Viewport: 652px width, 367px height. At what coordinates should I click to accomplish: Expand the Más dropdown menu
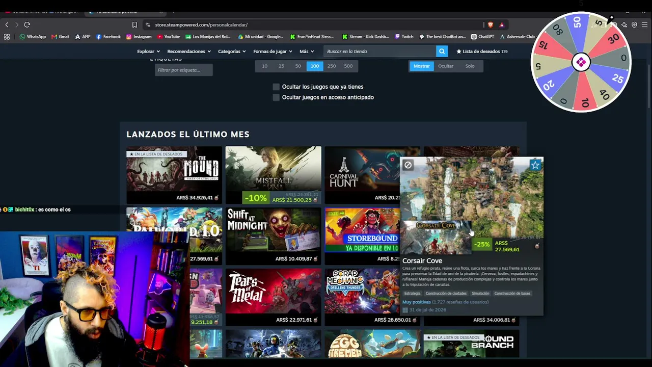[x=307, y=51]
